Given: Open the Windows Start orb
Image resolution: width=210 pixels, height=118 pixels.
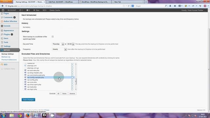Looking at the screenshot, I should pos(3,115).
